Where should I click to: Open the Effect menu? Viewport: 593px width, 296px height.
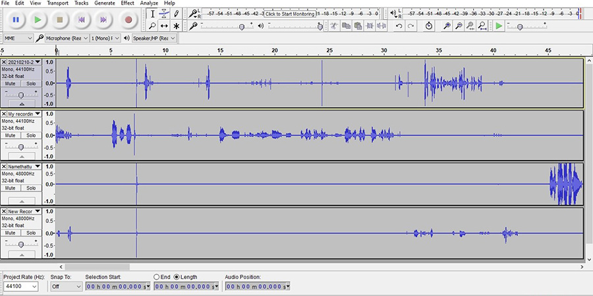point(127,3)
